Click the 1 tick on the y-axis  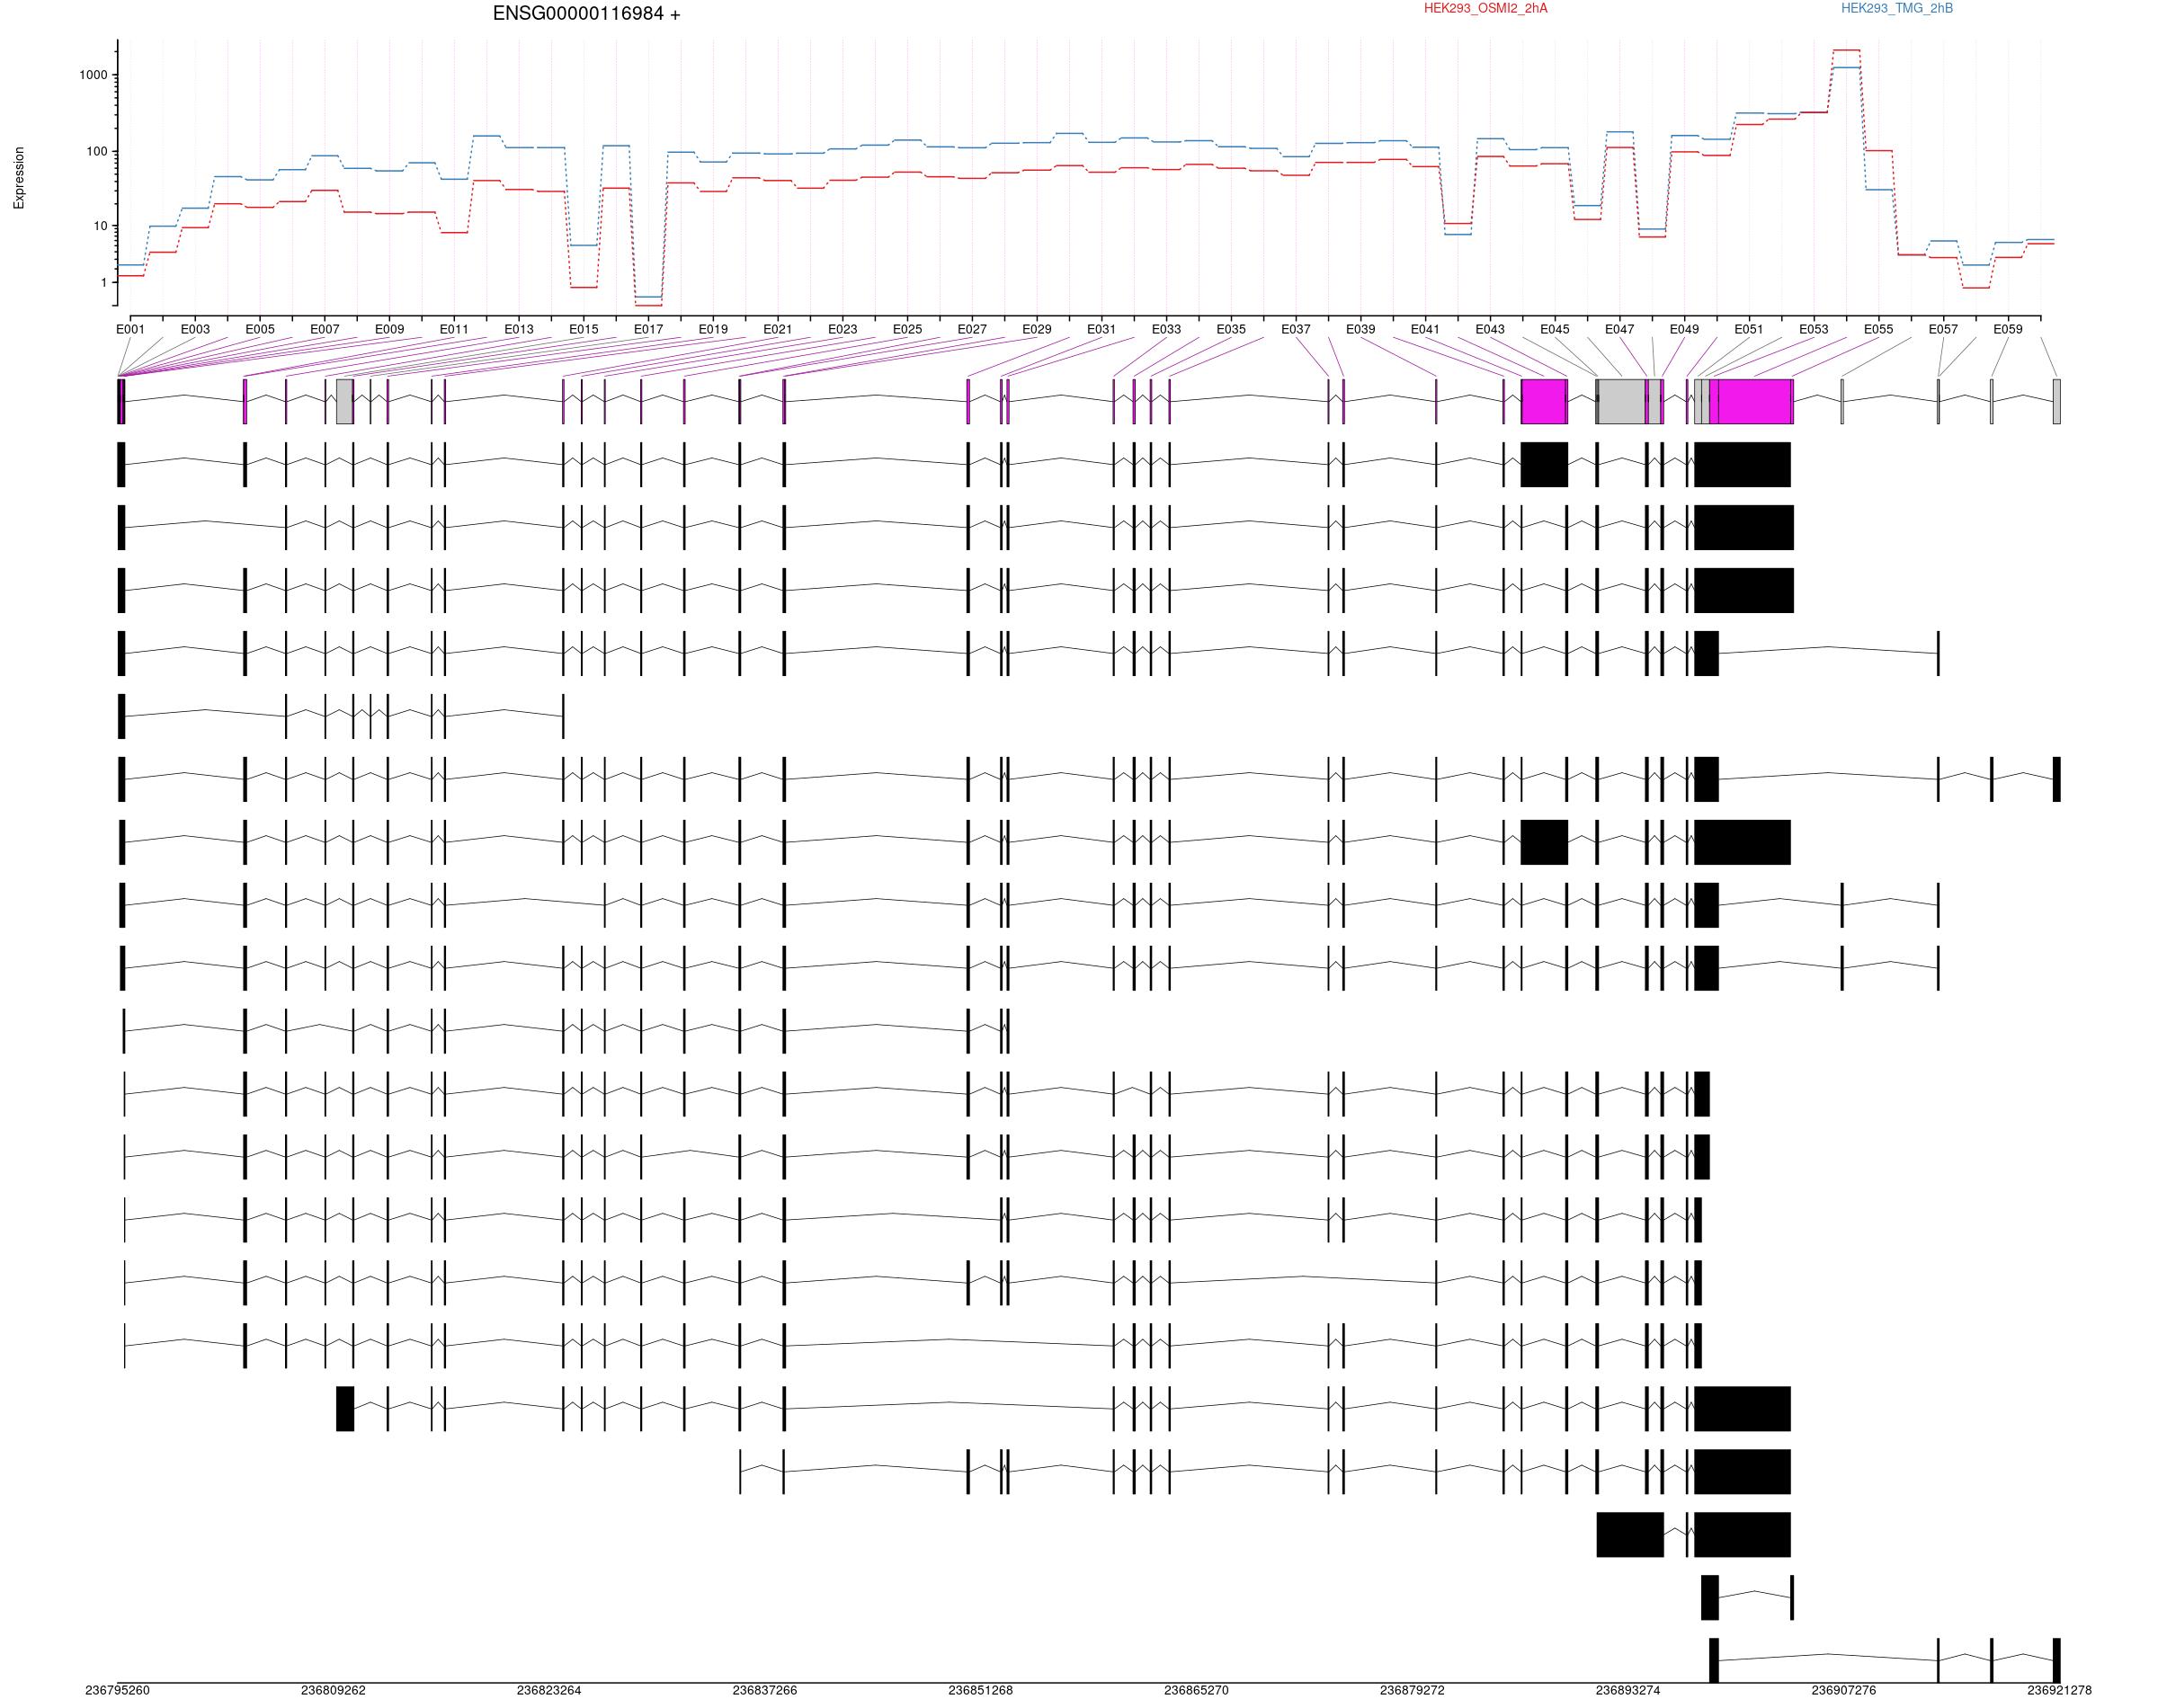(x=103, y=283)
